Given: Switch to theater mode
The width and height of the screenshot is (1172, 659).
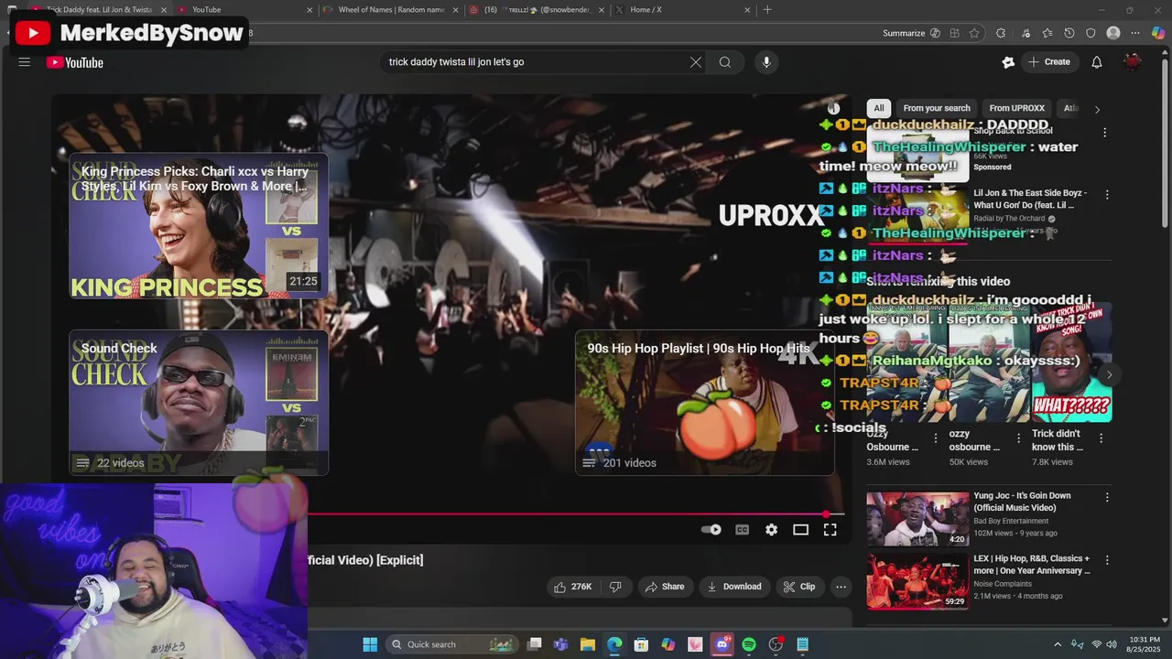Looking at the screenshot, I should click(x=800, y=530).
